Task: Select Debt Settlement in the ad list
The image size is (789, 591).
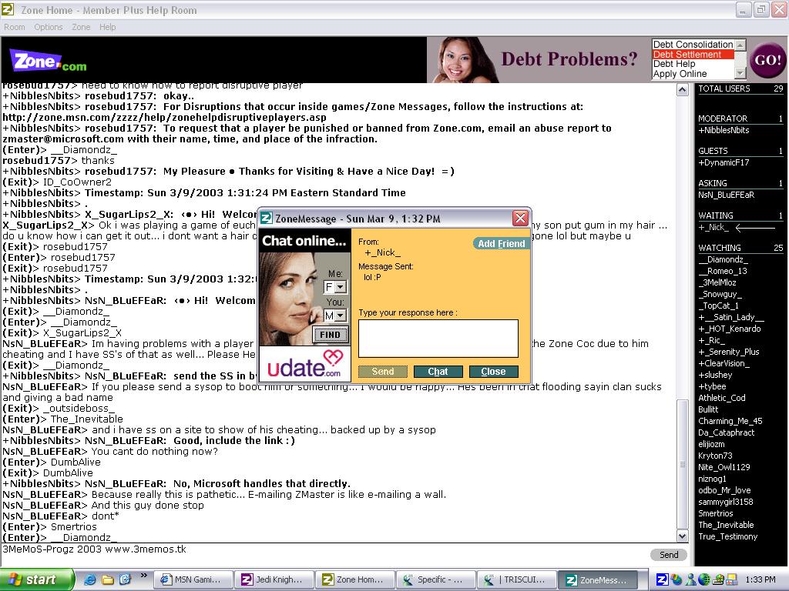Action: click(x=687, y=55)
